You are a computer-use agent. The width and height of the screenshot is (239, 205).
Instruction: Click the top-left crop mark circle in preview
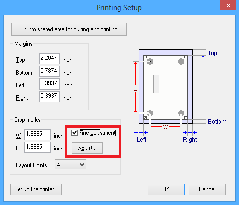click(150, 61)
